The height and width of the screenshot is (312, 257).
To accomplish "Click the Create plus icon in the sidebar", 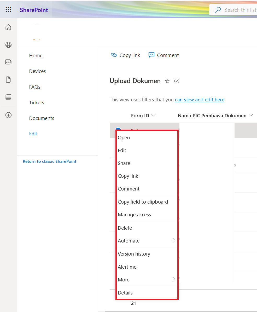I will point(8,115).
